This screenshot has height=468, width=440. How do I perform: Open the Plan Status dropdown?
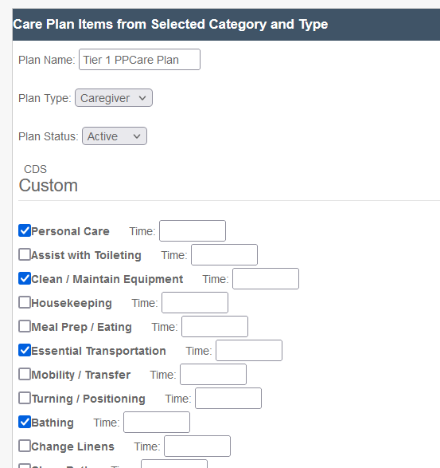coord(115,136)
